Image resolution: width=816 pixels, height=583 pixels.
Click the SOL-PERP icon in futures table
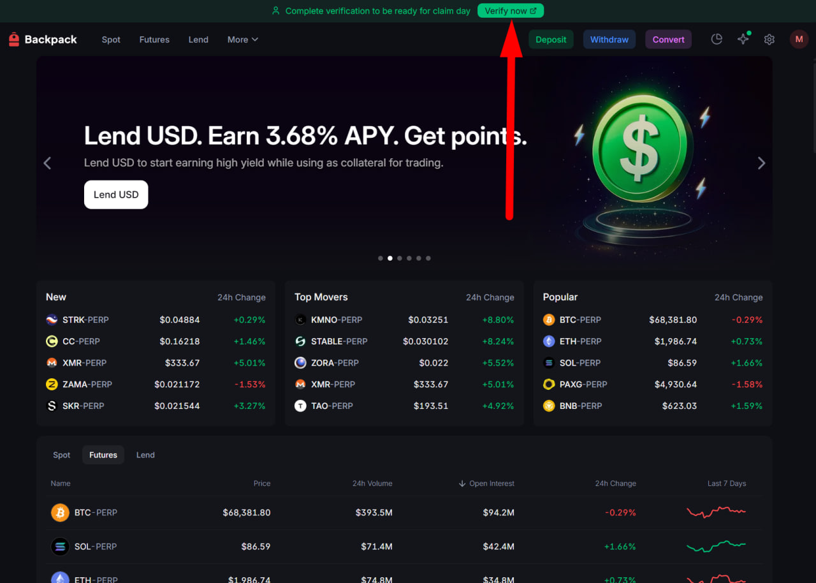click(60, 547)
